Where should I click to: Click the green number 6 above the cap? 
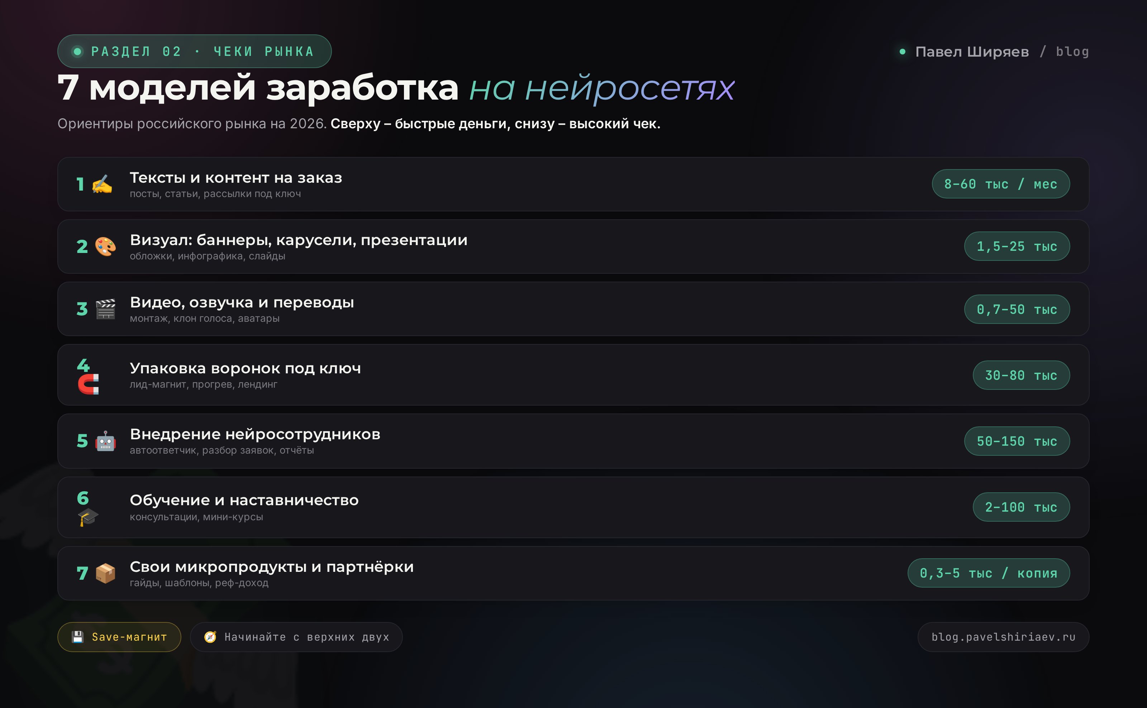[x=83, y=498]
